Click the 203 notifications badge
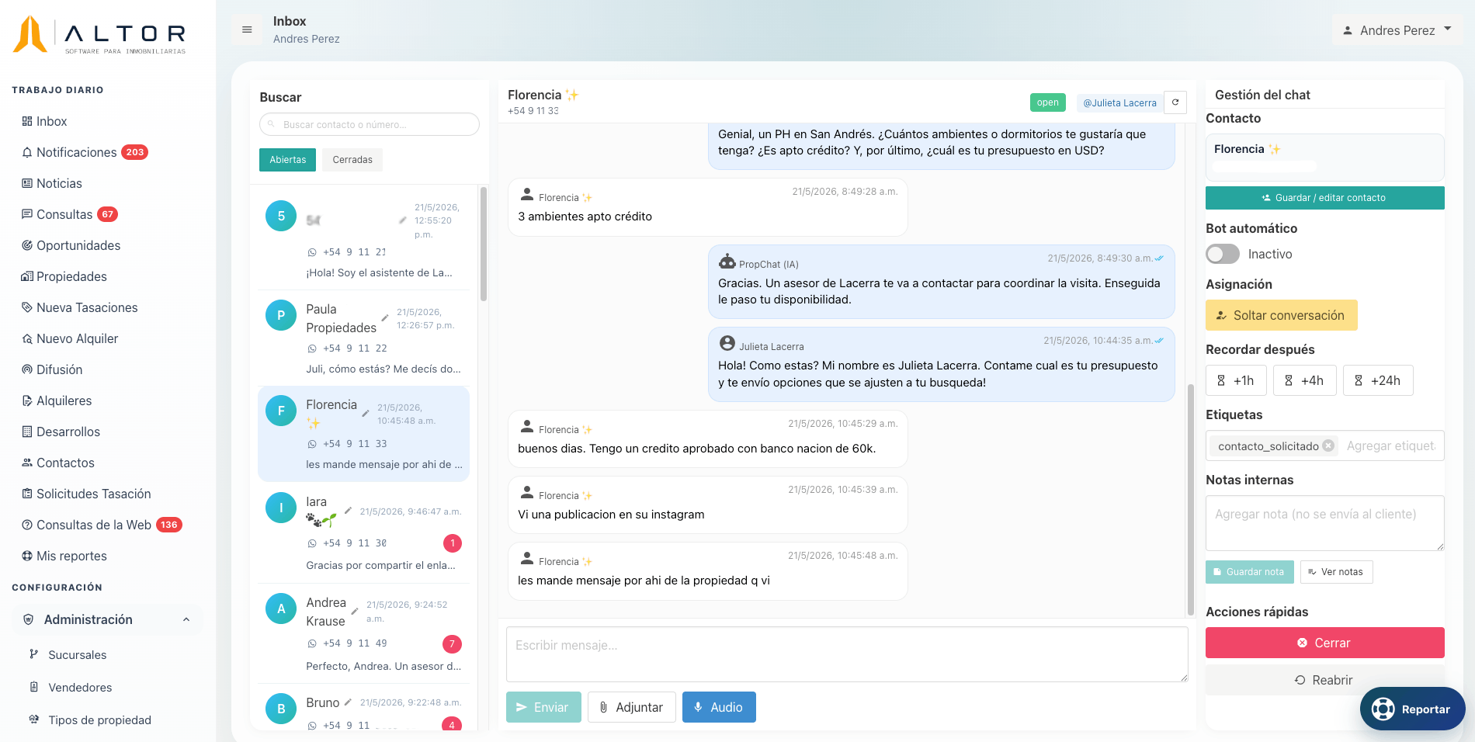1475x742 pixels. 135,152
